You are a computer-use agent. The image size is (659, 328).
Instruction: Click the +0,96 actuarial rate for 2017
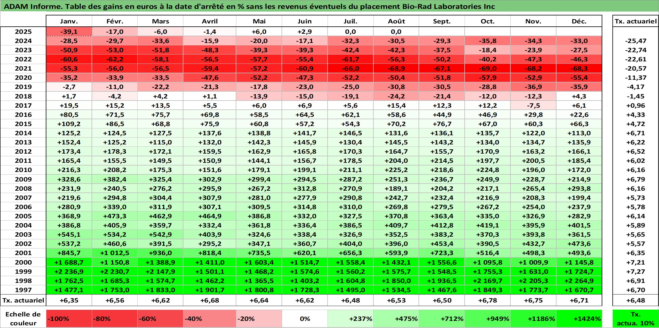636,106
